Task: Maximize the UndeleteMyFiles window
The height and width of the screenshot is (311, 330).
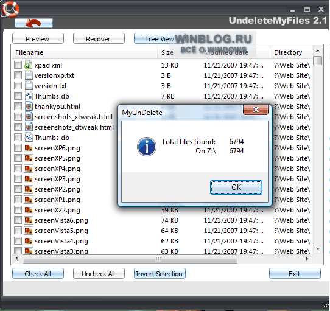Action: click(307, 9)
